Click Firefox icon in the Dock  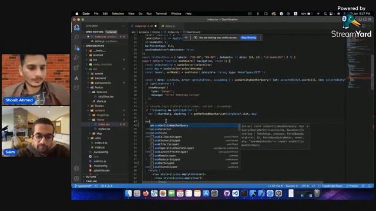coord(146,193)
